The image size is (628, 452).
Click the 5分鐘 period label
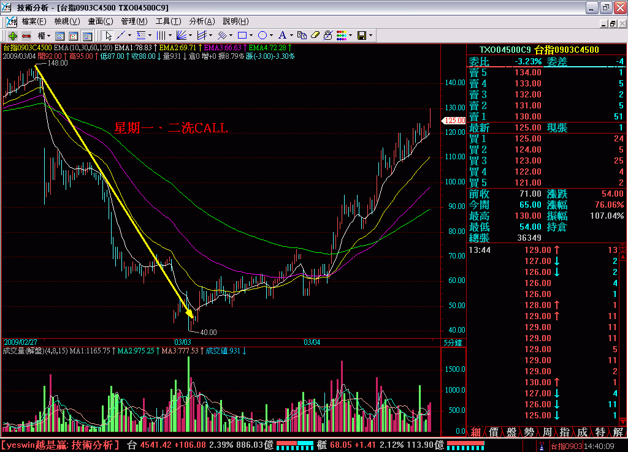tap(453, 343)
